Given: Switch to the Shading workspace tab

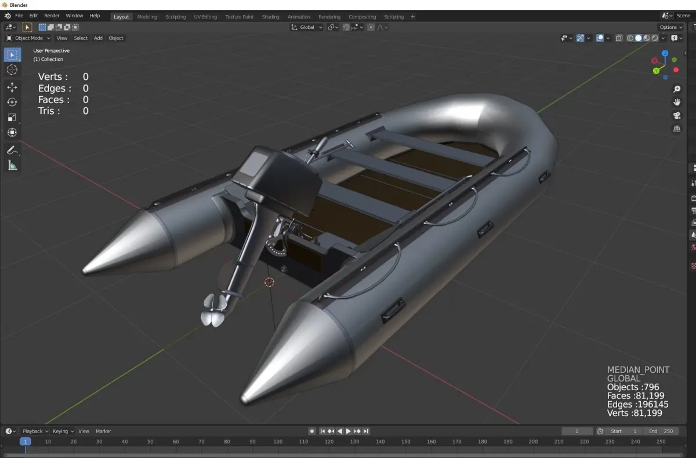Looking at the screenshot, I should 270,17.
